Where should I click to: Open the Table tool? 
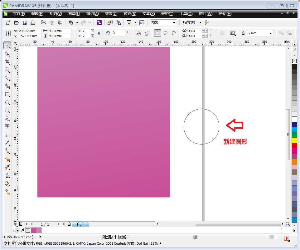click(x=7, y=135)
